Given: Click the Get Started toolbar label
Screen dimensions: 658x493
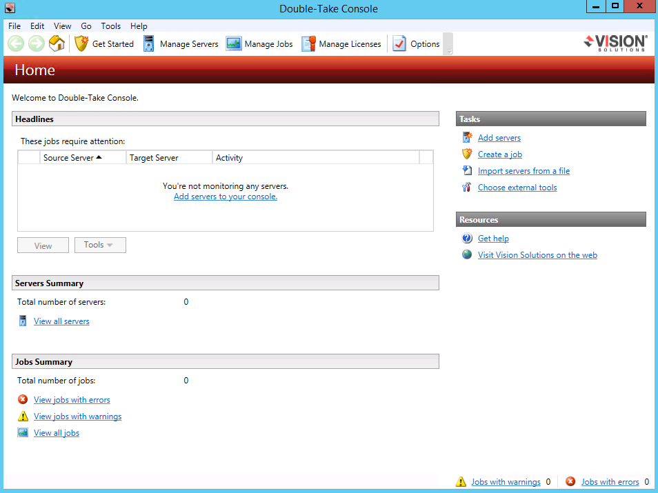Looking at the screenshot, I should (x=113, y=44).
